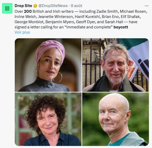Click the bold word boycott in the post
Viewport: 152px width, 148px height.
tap(121, 27)
